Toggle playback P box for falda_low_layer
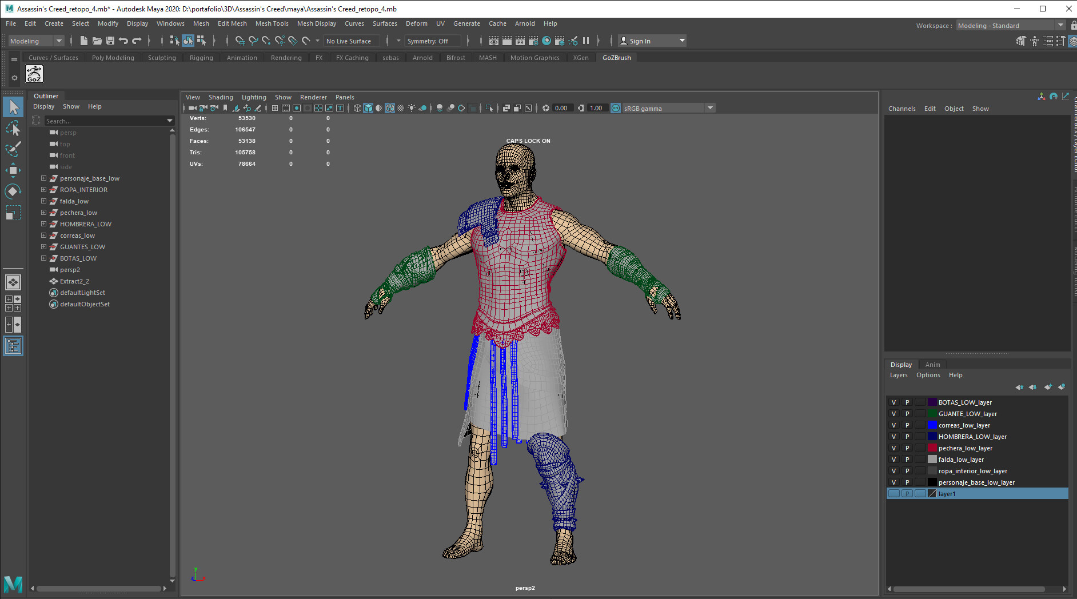Image resolution: width=1077 pixels, height=599 pixels. tap(907, 460)
